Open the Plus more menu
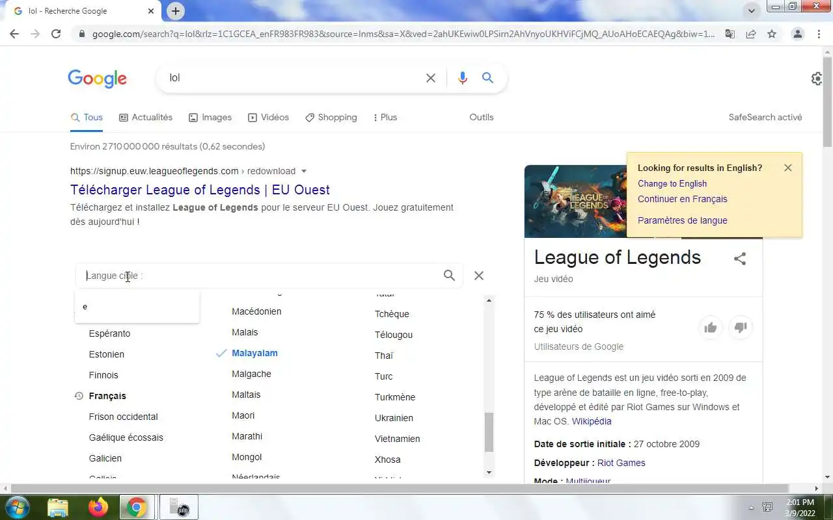This screenshot has width=833, height=520. click(x=385, y=118)
